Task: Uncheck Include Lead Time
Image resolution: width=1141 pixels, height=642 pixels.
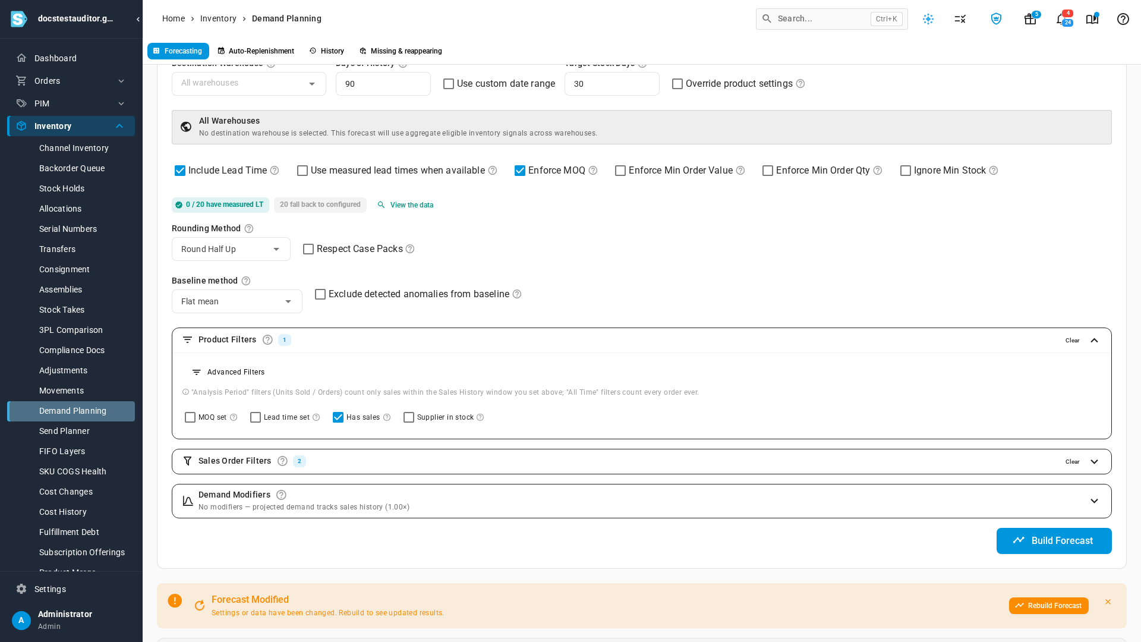Action: click(180, 171)
